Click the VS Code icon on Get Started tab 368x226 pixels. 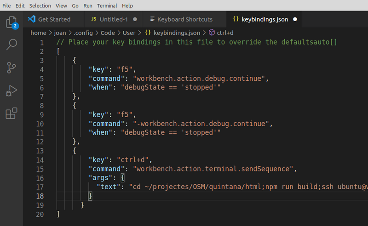32,19
